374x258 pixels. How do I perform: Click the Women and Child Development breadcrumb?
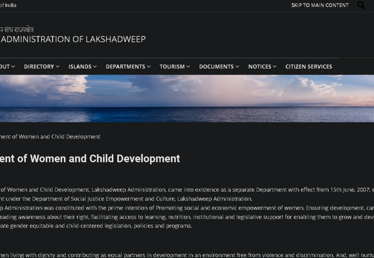tap(50, 137)
